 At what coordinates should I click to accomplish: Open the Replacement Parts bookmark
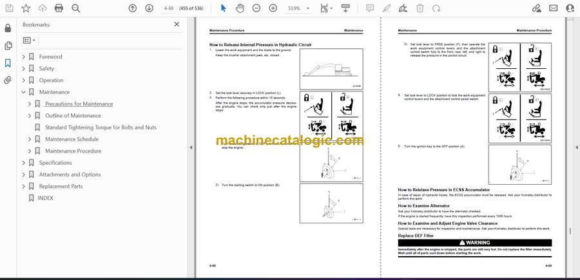[61, 186]
